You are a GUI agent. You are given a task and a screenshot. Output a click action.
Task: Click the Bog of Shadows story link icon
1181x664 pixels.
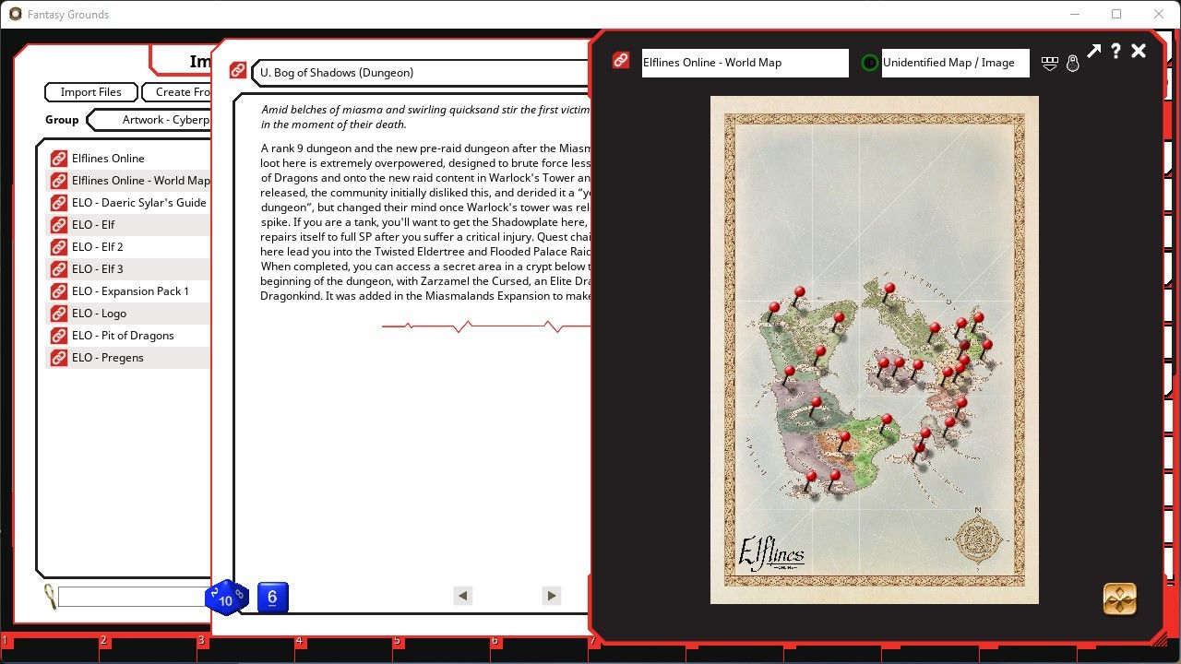click(238, 71)
